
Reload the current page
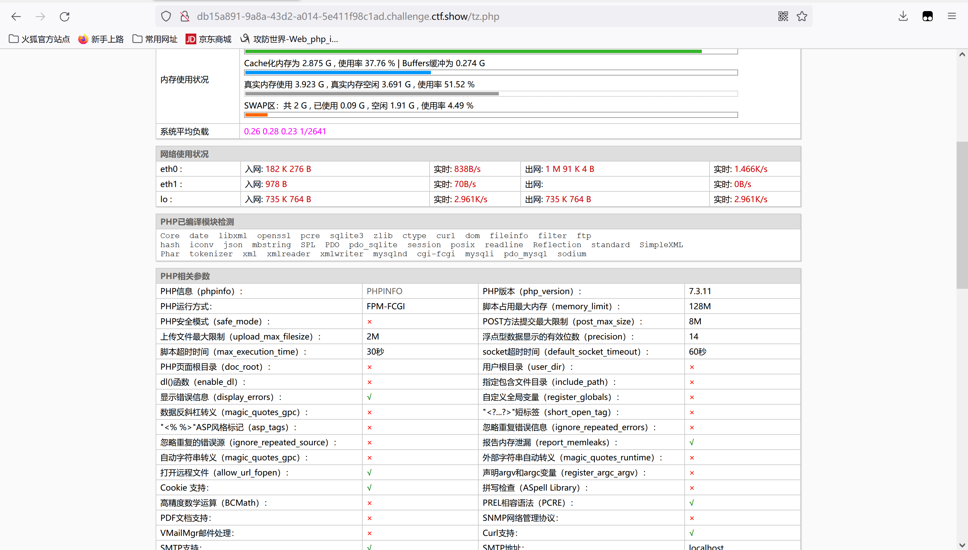[x=65, y=16]
